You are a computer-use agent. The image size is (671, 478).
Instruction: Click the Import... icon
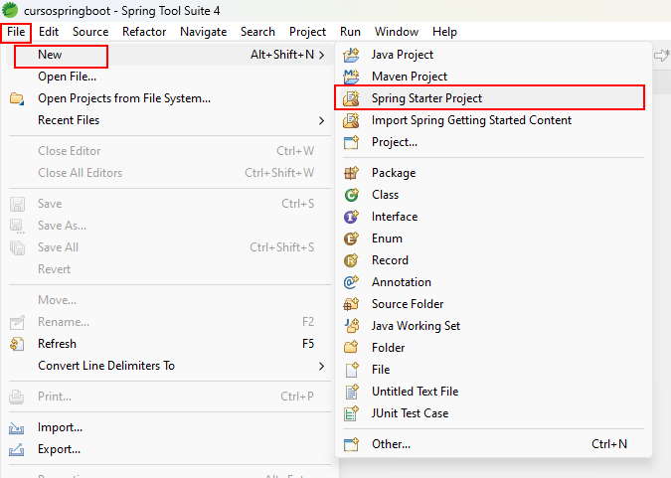click(17, 427)
